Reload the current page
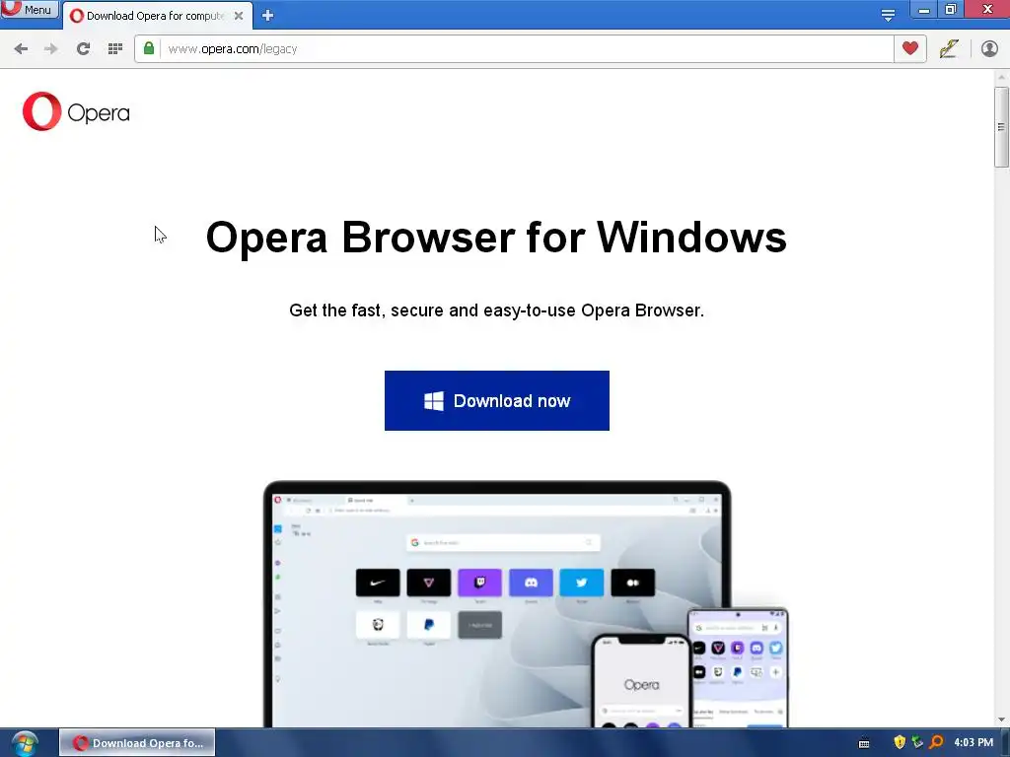 83,49
